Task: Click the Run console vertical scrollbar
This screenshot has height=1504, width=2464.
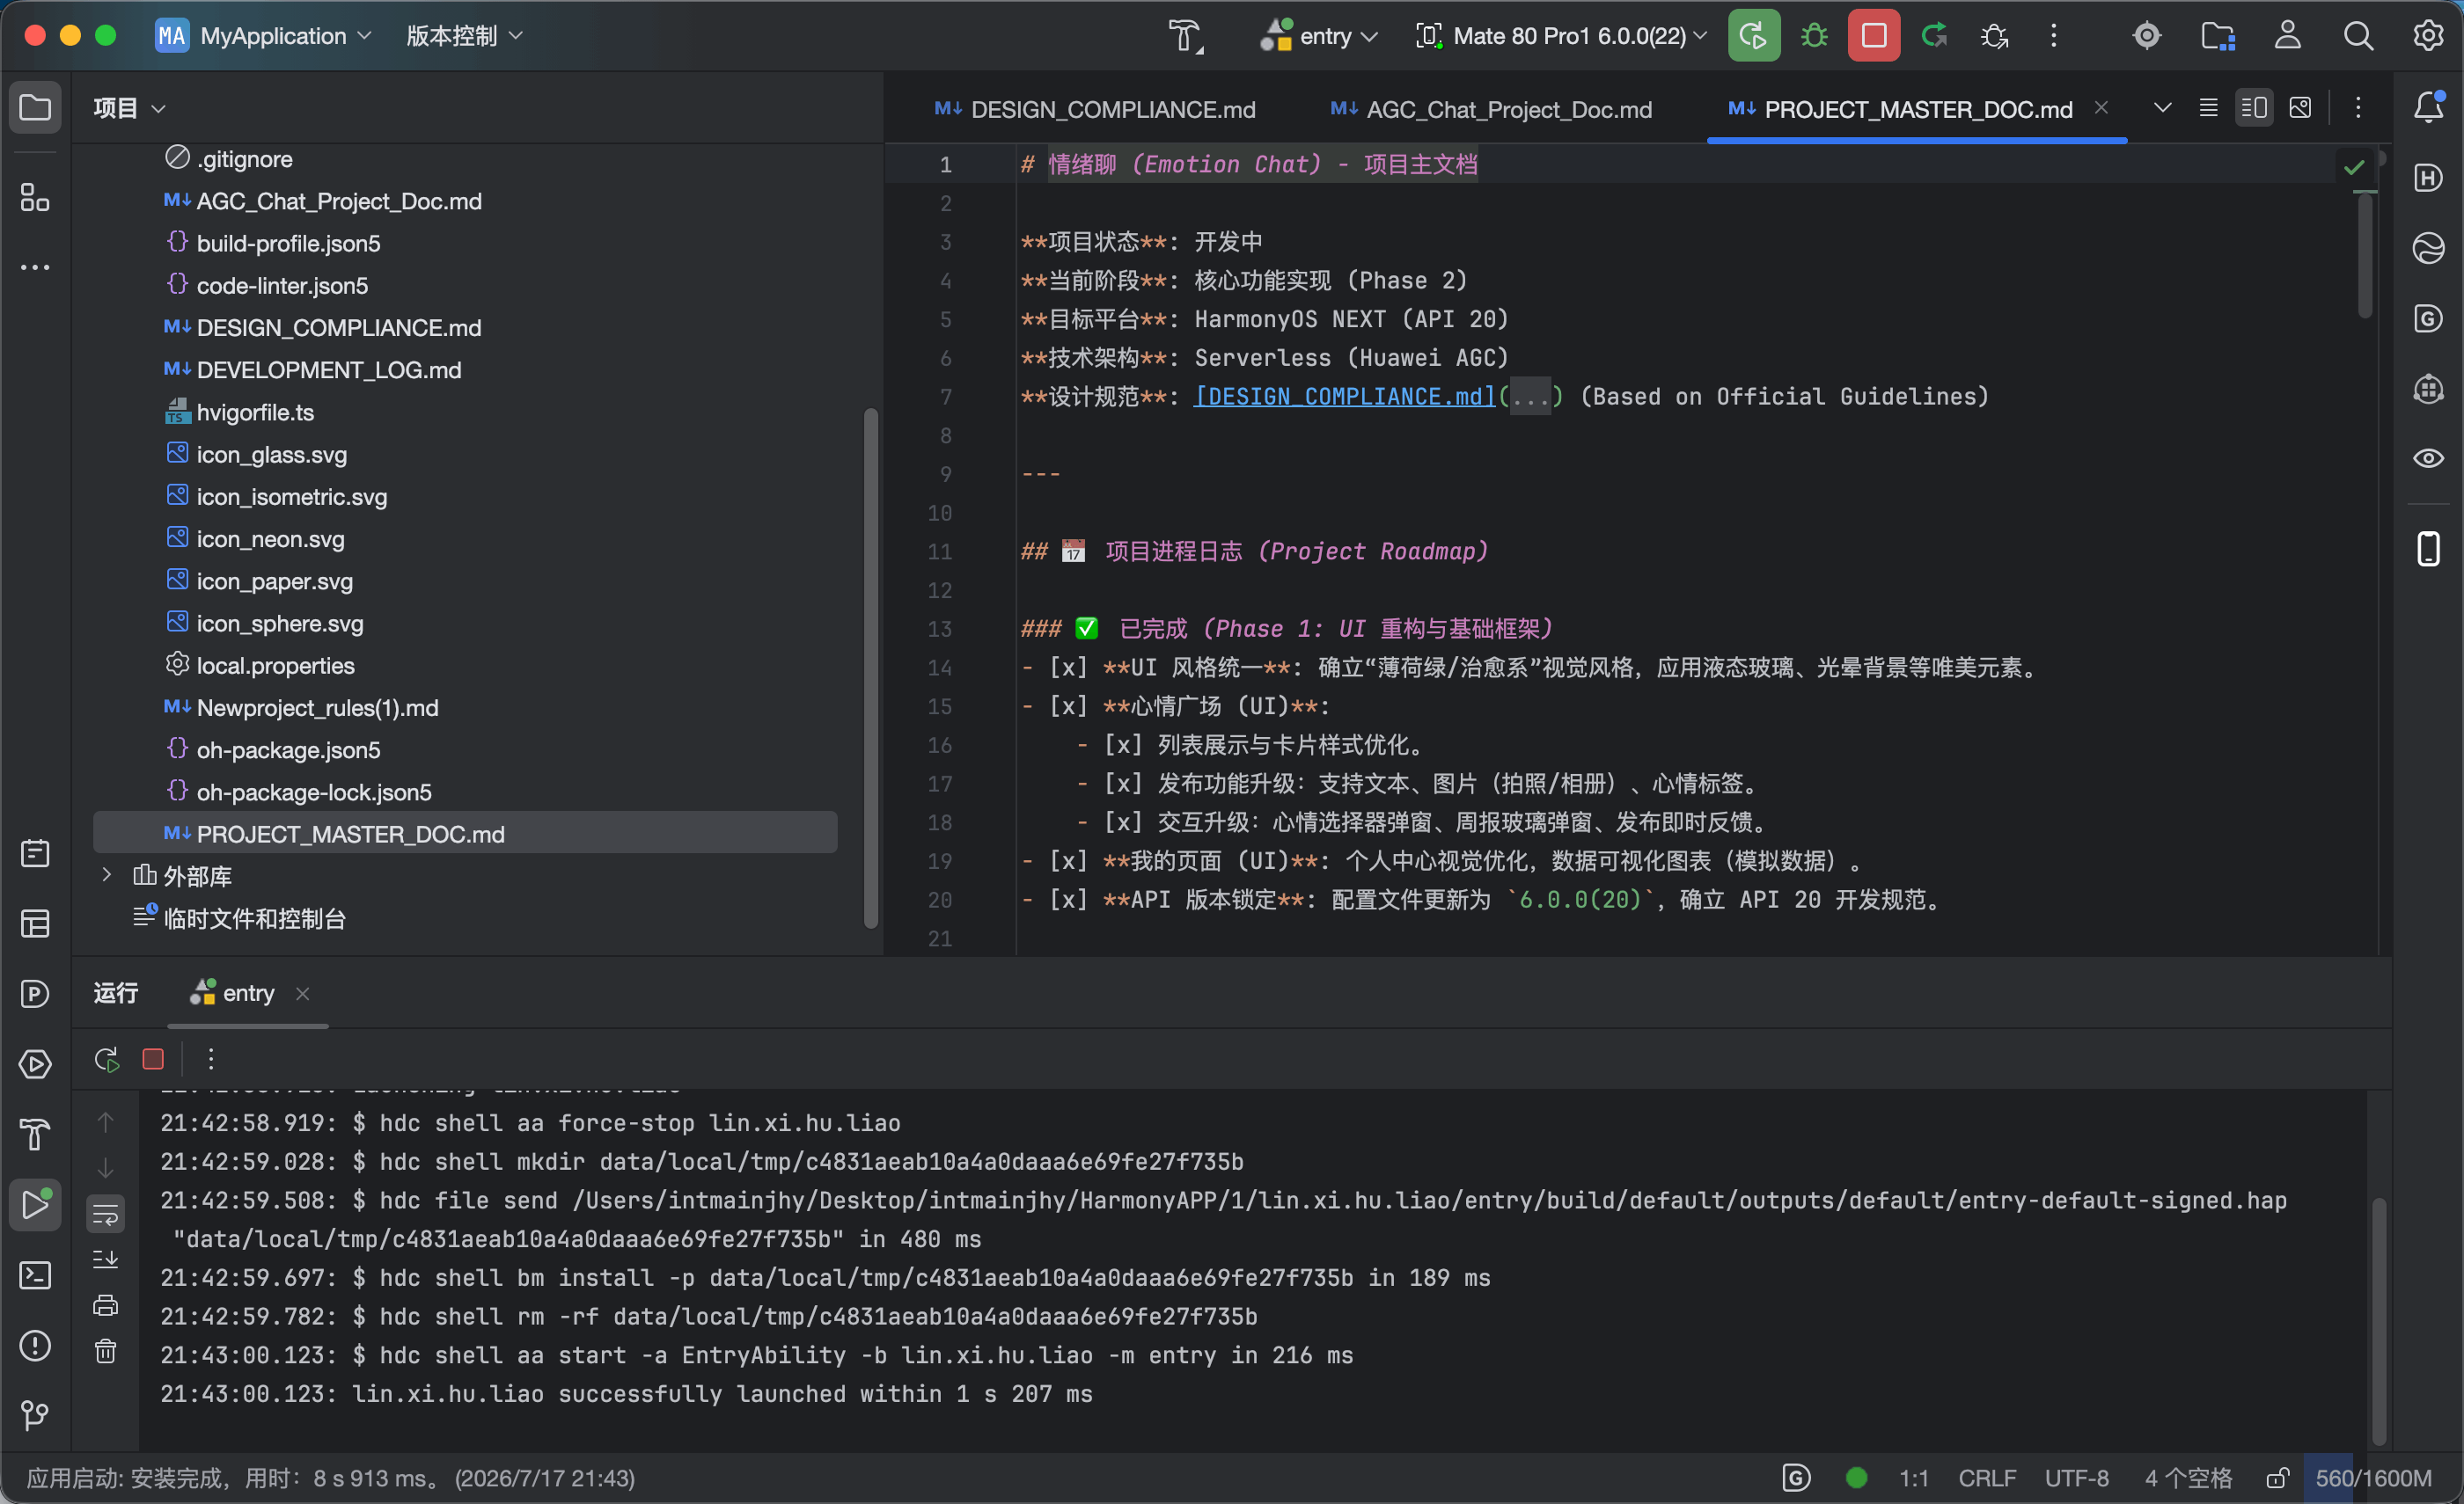Action: [2379, 1319]
